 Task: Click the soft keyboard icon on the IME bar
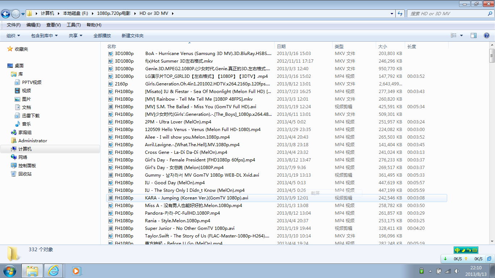tap(475, 250)
